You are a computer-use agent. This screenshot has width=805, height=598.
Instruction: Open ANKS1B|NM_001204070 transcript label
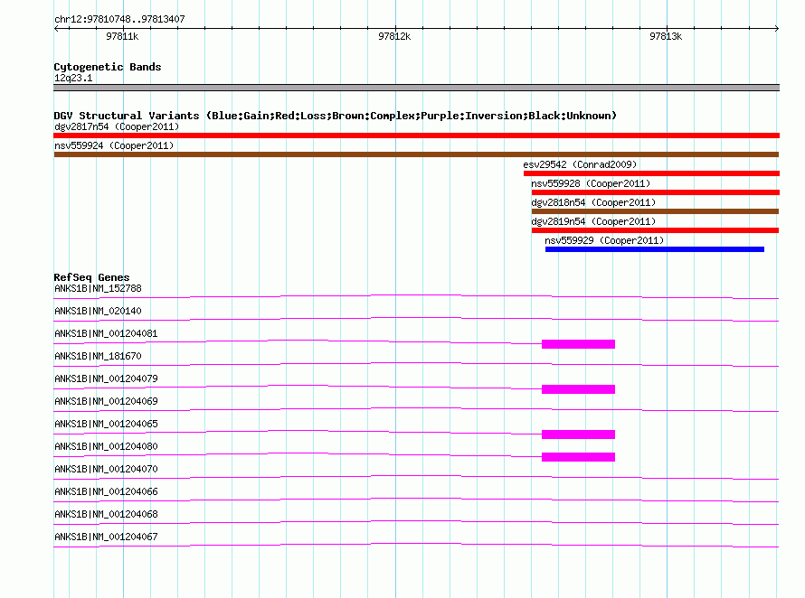pyautogui.click(x=106, y=469)
